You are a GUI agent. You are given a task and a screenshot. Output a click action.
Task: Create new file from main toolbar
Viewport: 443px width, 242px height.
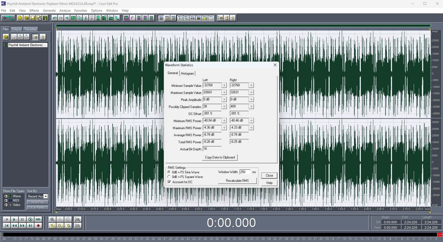coord(20,18)
